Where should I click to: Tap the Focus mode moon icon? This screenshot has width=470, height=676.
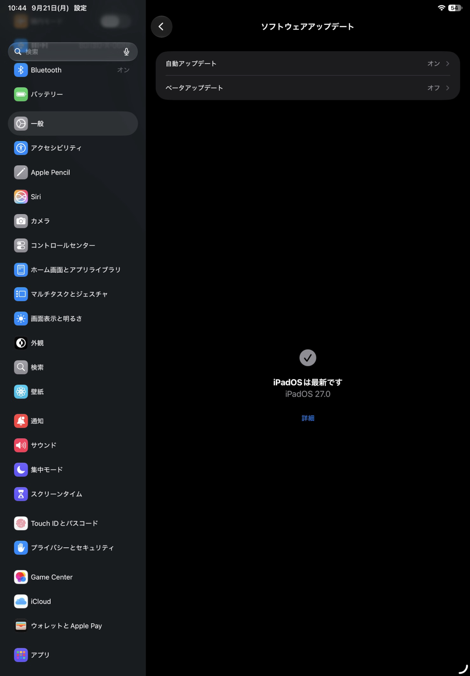click(21, 470)
